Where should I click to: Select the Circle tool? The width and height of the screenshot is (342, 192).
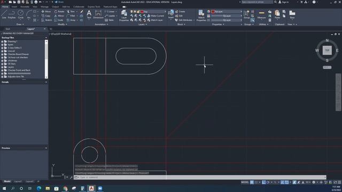click(x=20, y=14)
